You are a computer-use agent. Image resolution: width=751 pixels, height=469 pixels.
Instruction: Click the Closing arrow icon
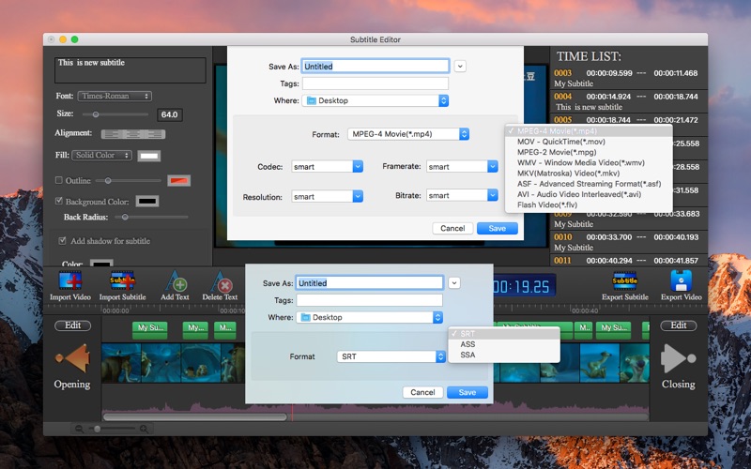[x=678, y=358]
